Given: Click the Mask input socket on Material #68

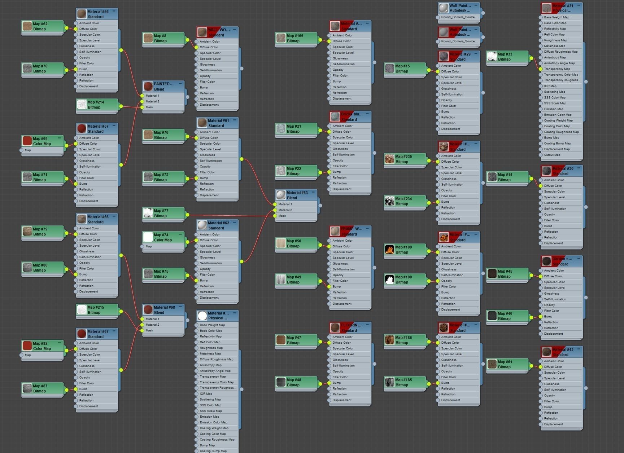Looking at the screenshot, I should pyautogui.click(x=142, y=330).
